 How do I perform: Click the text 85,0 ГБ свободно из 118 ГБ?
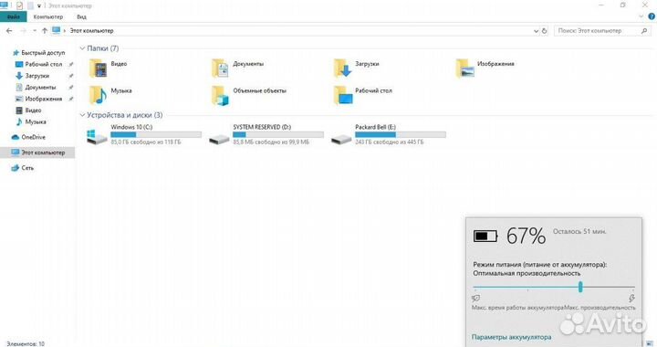146,142
